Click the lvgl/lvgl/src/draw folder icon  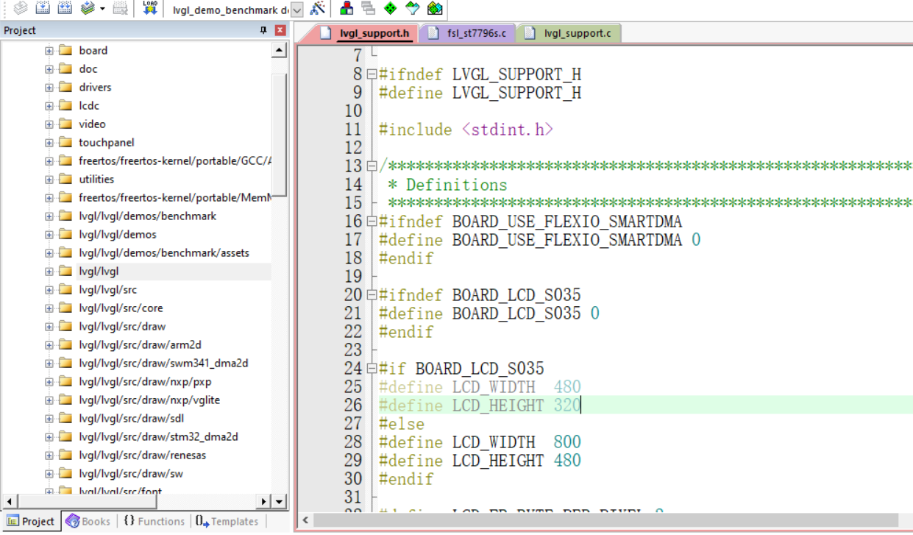[x=65, y=326]
